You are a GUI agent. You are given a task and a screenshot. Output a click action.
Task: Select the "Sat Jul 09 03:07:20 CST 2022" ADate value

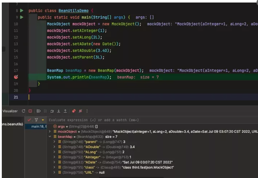tap(148, 162)
